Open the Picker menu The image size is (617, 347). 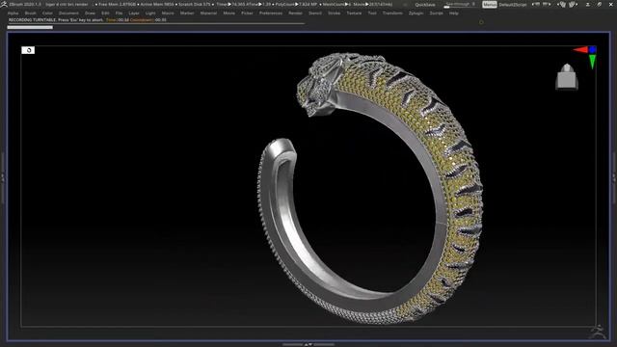pos(247,13)
